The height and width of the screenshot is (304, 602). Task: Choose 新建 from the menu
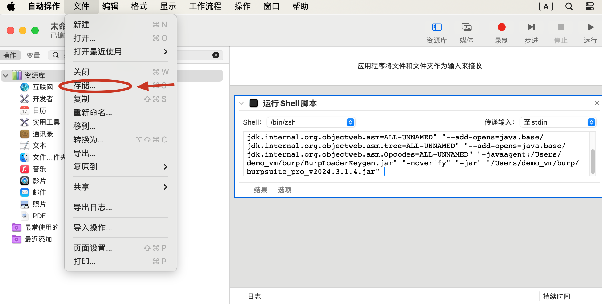pos(121,25)
